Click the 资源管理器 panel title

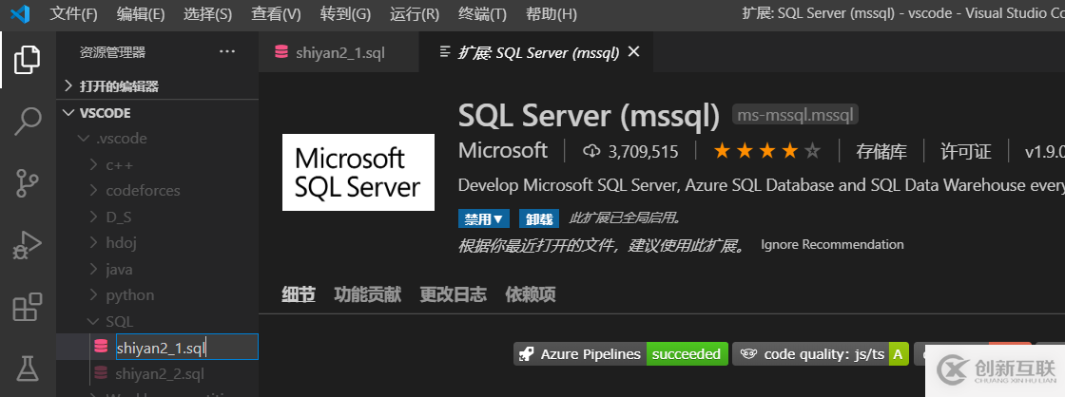[113, 52]
